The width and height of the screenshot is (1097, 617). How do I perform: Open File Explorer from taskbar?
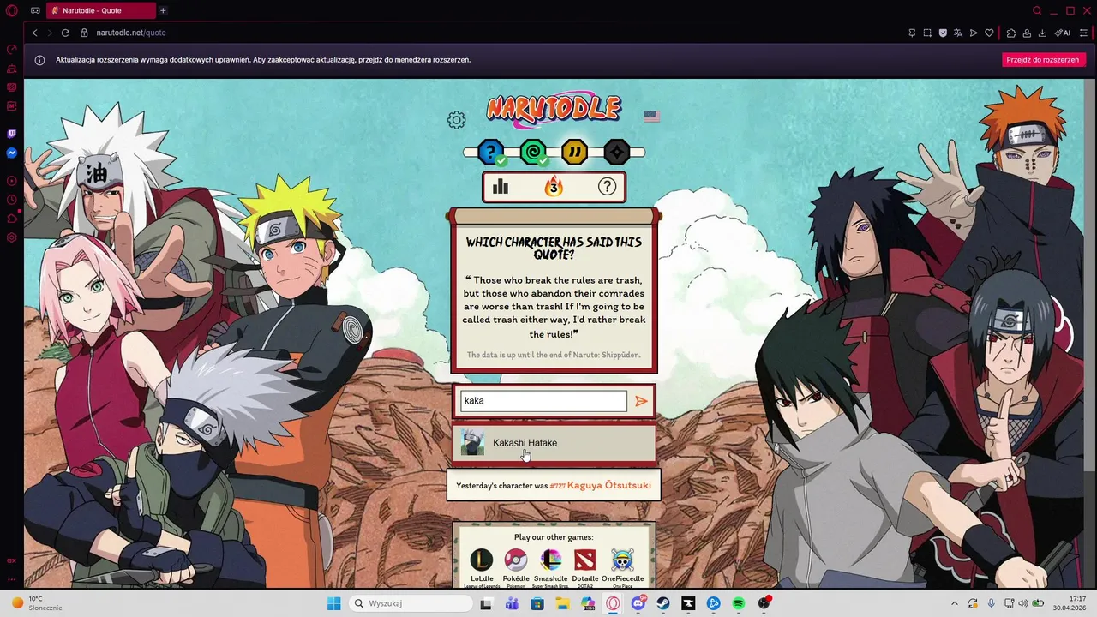tap(563, 603)
